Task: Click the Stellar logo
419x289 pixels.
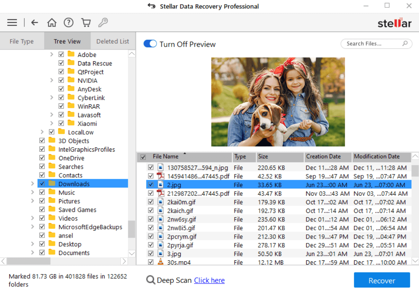Action: click(394, 23)
